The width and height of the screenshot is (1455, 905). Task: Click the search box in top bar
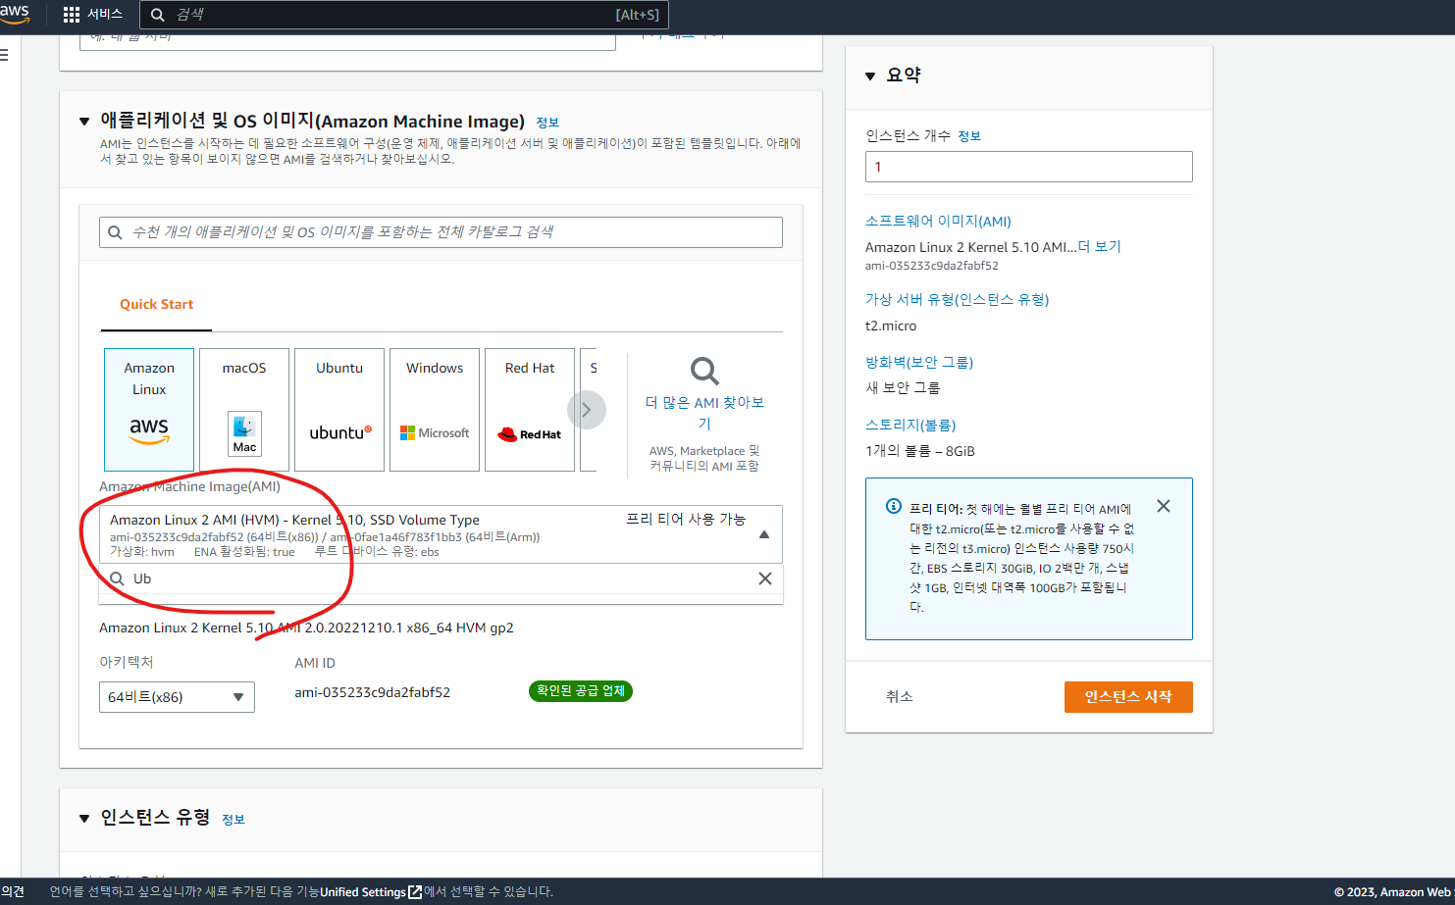(404, 15)
